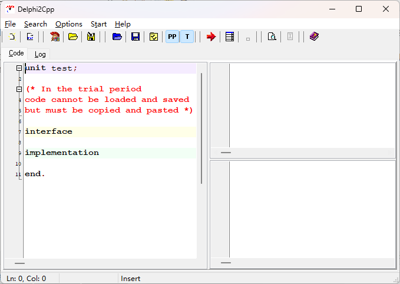Click the list rows toolbar icon
400x284 pixels.
(230, 37)
